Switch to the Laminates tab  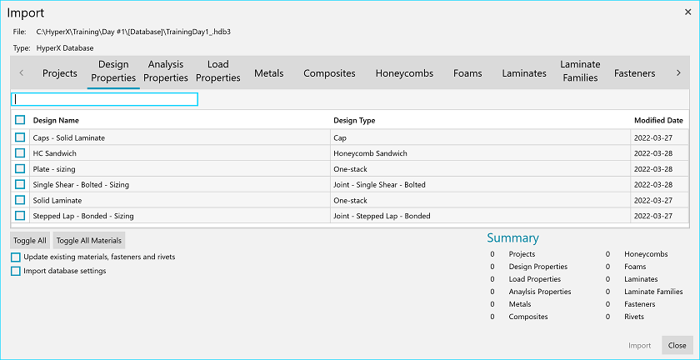pos(524,73)
